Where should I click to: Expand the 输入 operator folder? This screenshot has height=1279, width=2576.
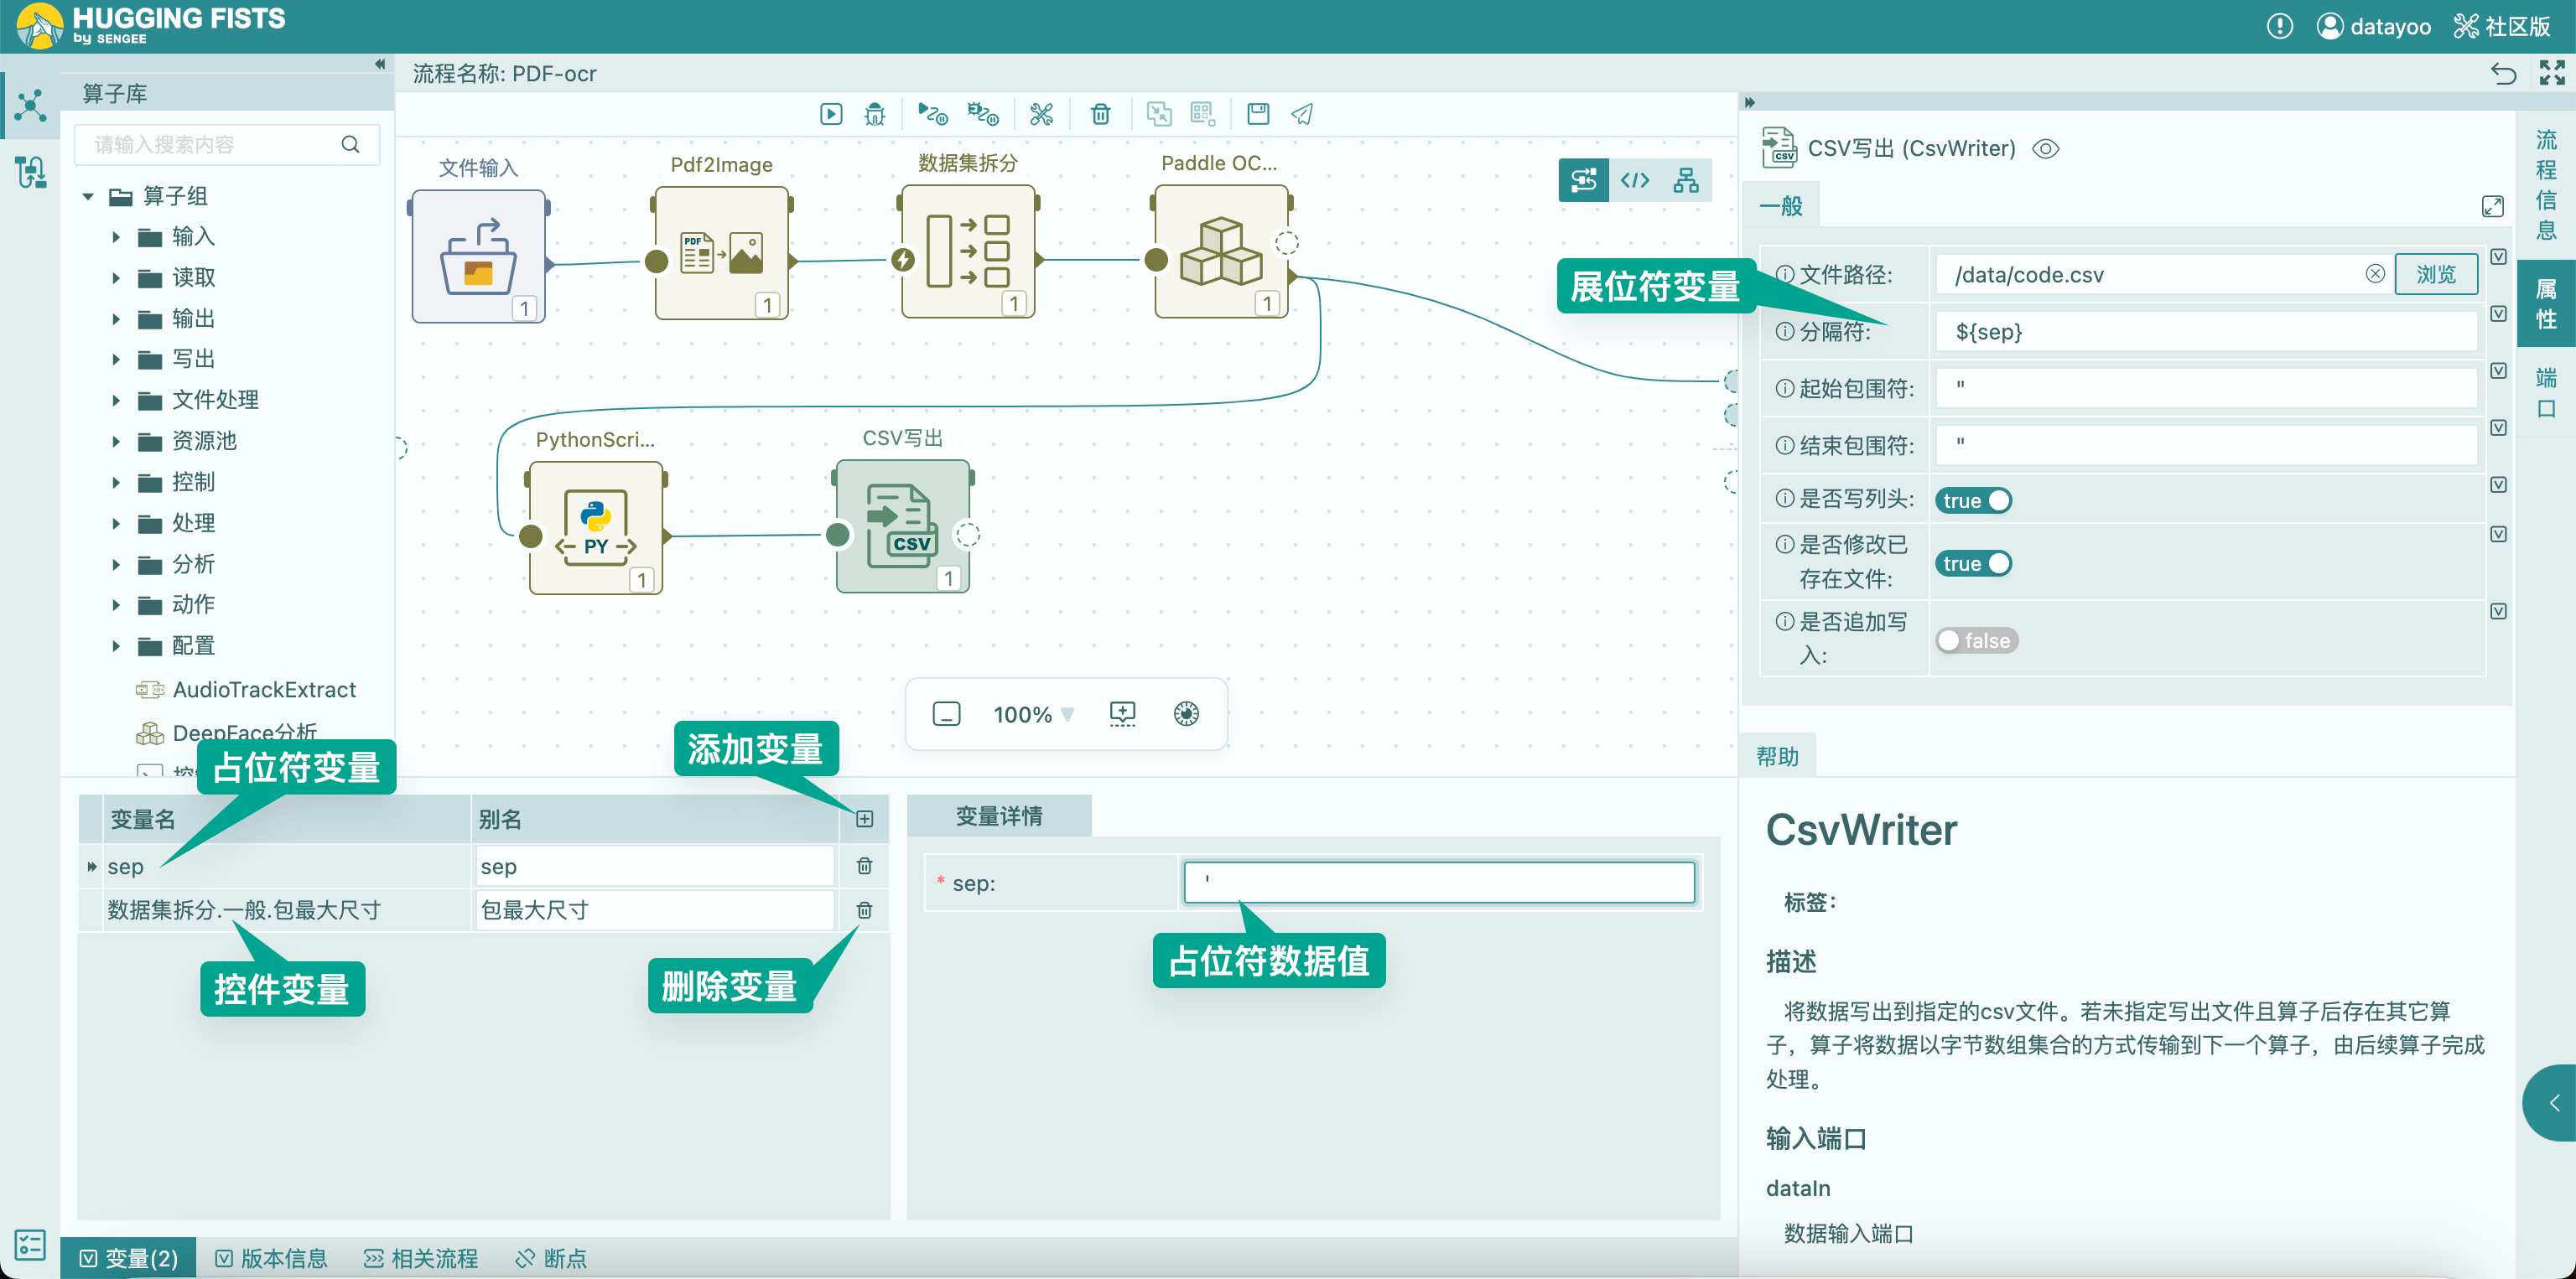click(x=116, y=237)
